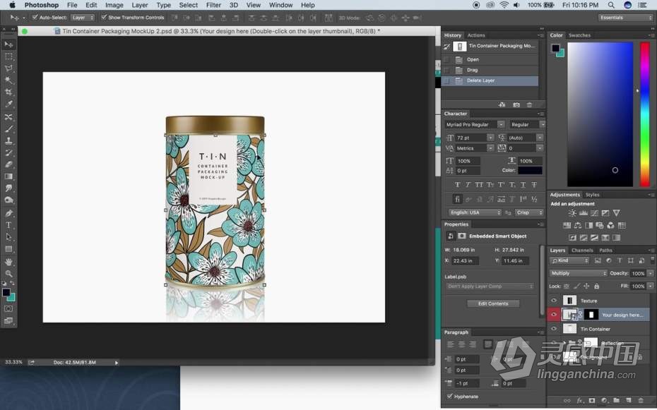The height and width of the screenshot is (410, 657).
Task: Pick the Magic Wand tool
Action: pos(8,80)
